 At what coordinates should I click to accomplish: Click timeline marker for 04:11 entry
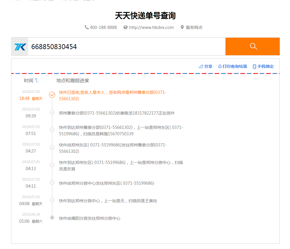point(52,183)
